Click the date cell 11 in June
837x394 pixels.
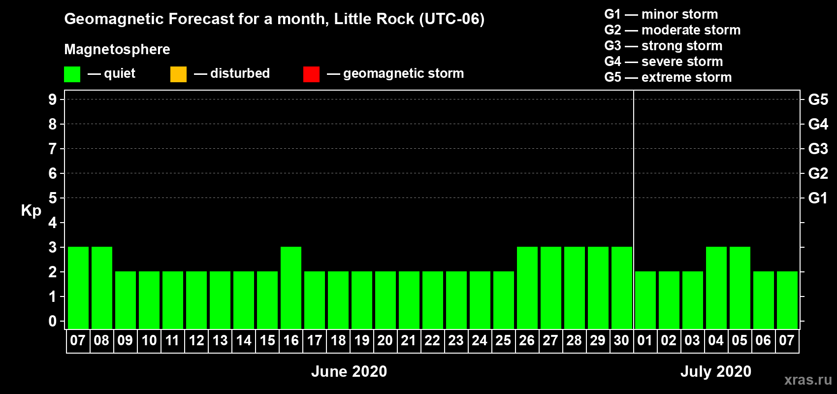[x=173, y=341]
